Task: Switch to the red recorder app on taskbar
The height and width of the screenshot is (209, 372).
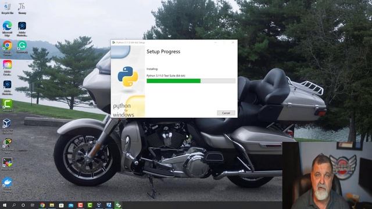Action: (x=80, y=205)
